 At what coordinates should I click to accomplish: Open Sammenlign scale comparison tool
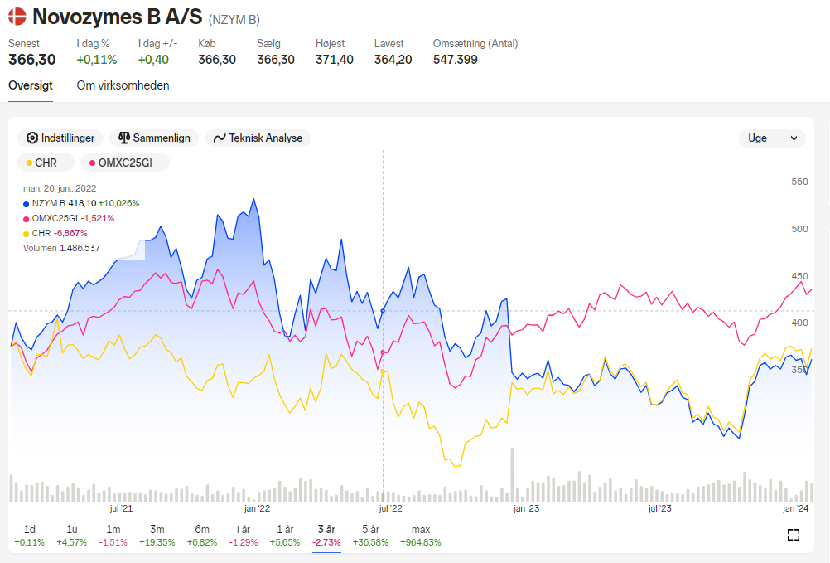154,138
